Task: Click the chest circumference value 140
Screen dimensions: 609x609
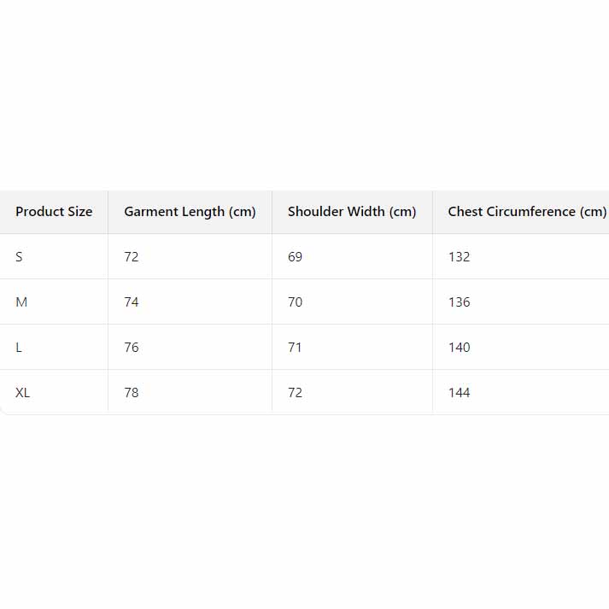Action: tap(460, 348)
